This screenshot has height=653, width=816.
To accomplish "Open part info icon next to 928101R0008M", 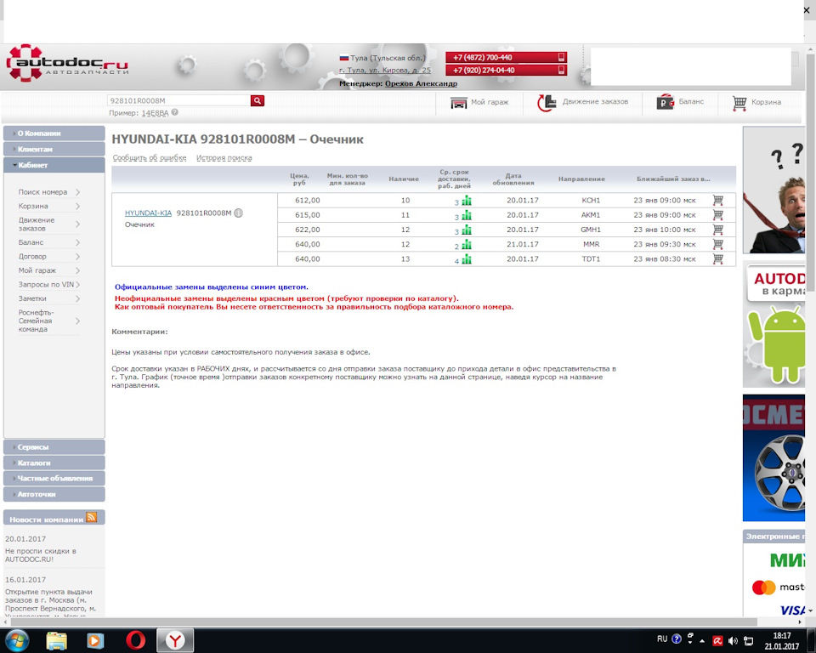I will click(x=238, y=213).
